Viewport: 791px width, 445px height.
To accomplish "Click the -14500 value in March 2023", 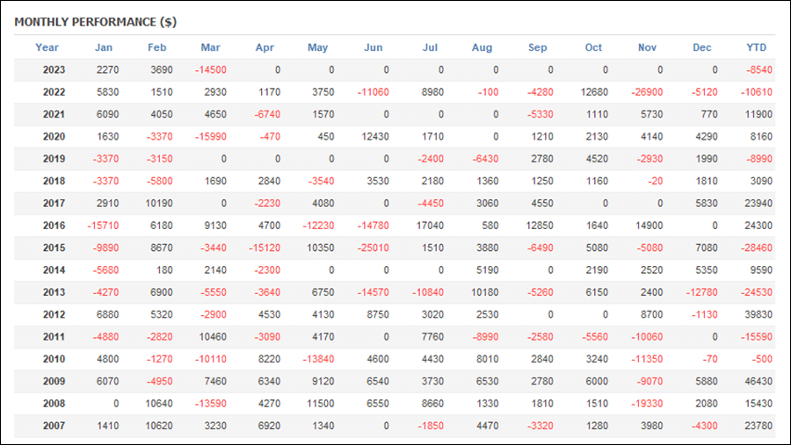I will [x=211, y=70].
